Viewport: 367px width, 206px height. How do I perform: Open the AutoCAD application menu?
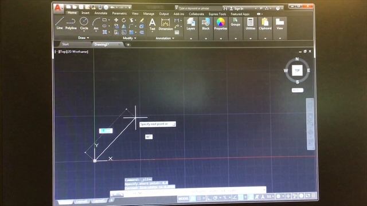click(x=58, y=8)
